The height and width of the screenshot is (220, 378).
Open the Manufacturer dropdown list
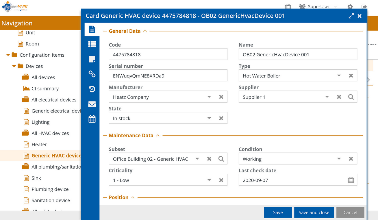[x=209, y=97]
